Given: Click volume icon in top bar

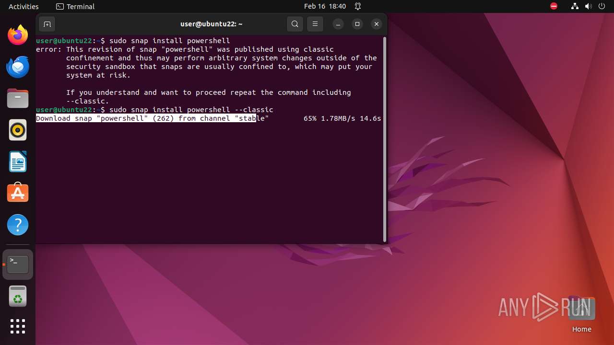Looking at the screenshot, I should click(588, 6).
